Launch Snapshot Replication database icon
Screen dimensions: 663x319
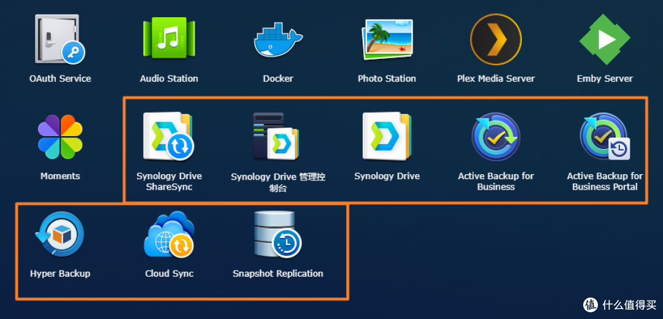(278, 234)
